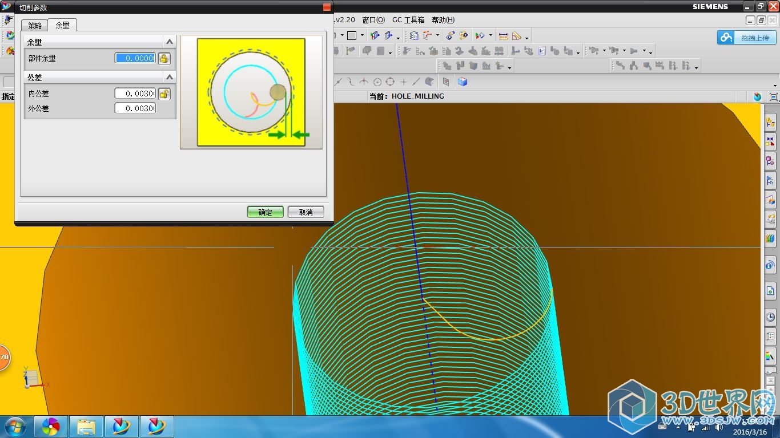The height and width of the screenshot is (438, 780).
Task: Click the hole milling preview illustration
Action: click(251, 92)
